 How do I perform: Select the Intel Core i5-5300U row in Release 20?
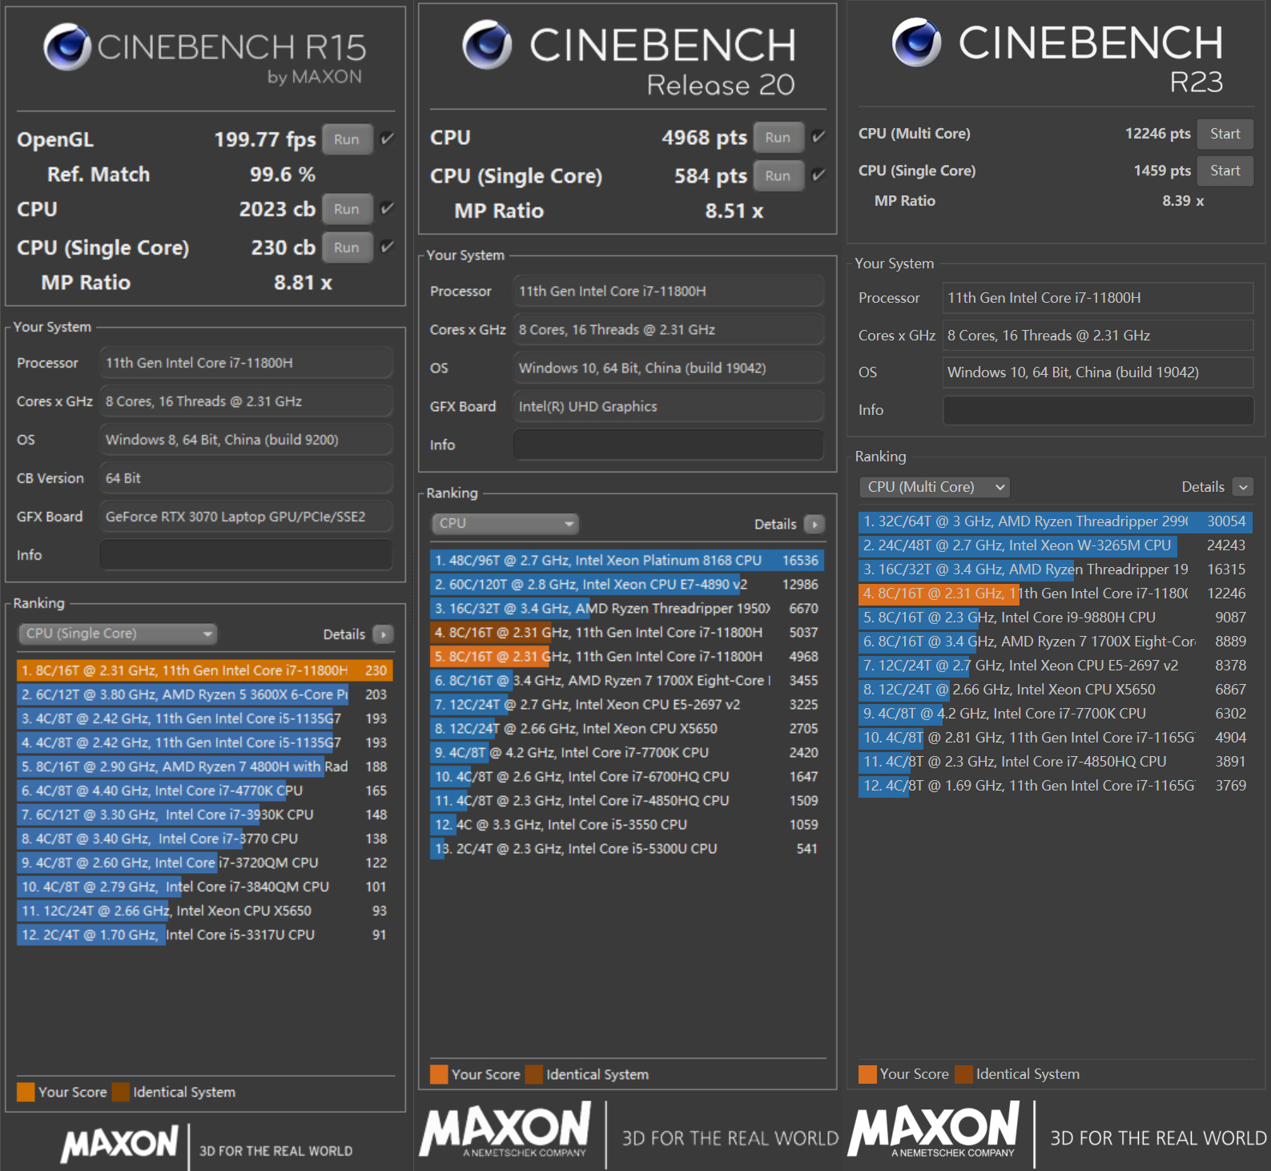click(627, 848)
